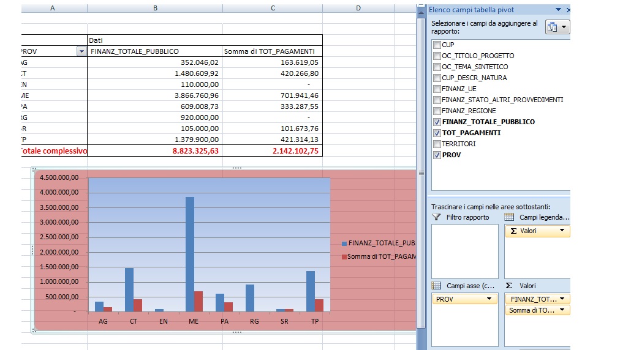Select cell with value 3.866.760,96
631x350 pixels.
tap(155, 95)
